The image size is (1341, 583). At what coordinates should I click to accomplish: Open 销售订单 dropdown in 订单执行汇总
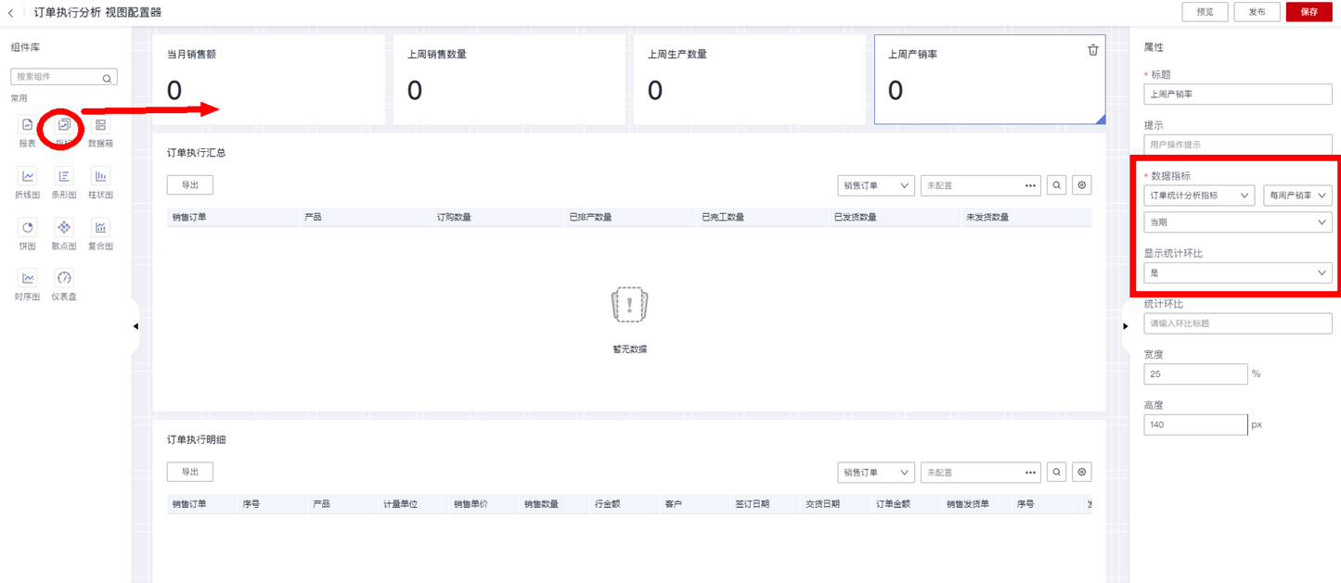(875, 185)
